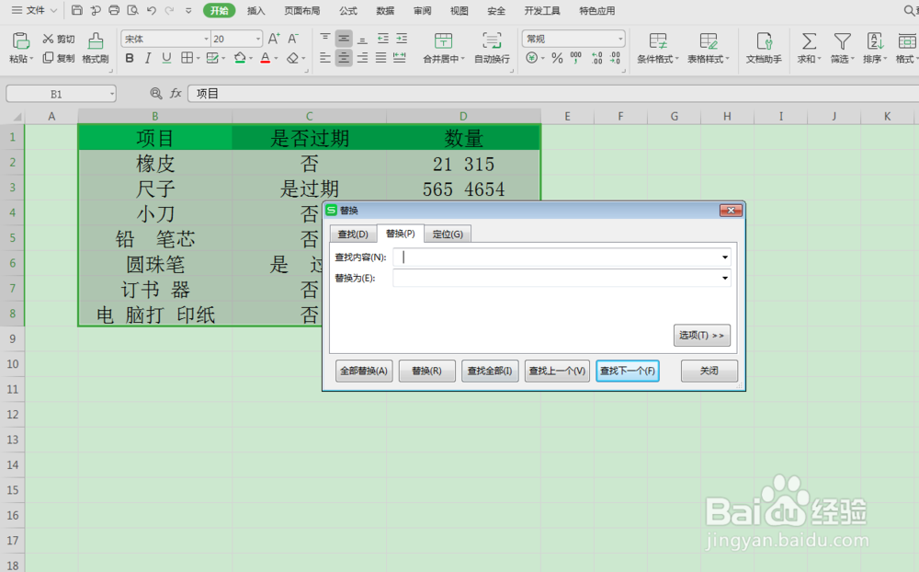The image size is (919, 572).
Task: Toggle bold formatting
Action: tap(130, 57)
